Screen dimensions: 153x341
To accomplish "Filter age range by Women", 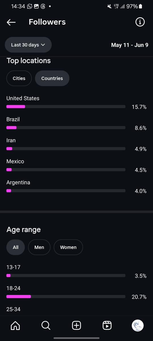I will (68, 247).
